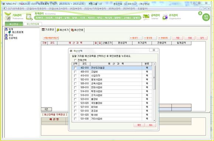Click the 행삭제 button
This screenshot has height=141, width=214.
(150, 38)
